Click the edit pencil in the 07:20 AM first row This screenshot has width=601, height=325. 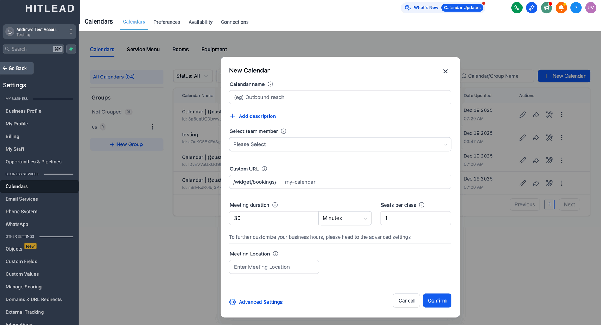(523, 115)
